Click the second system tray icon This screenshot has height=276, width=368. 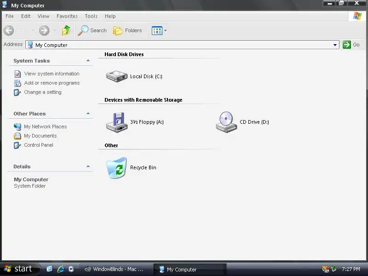pyautogui.click(x=333, y=269)
